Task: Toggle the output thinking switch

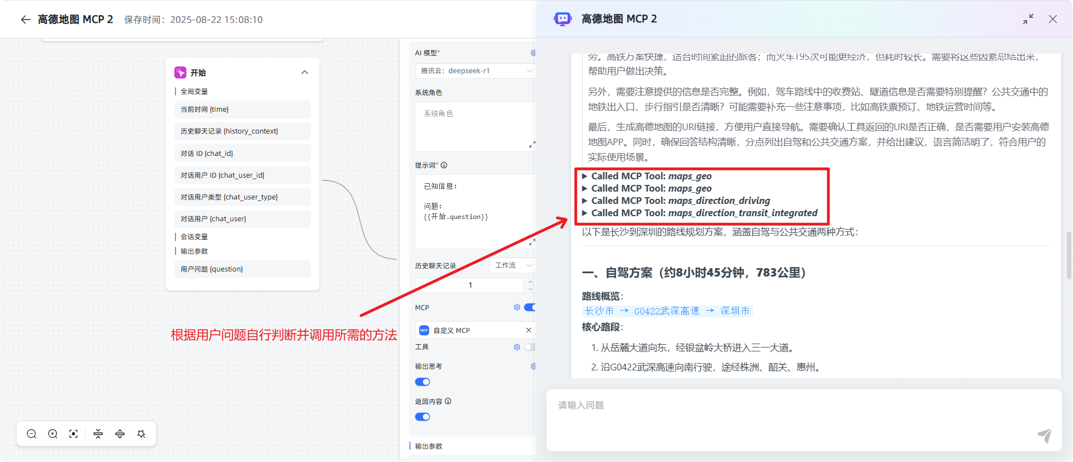Action: click(x=422, y=382)
